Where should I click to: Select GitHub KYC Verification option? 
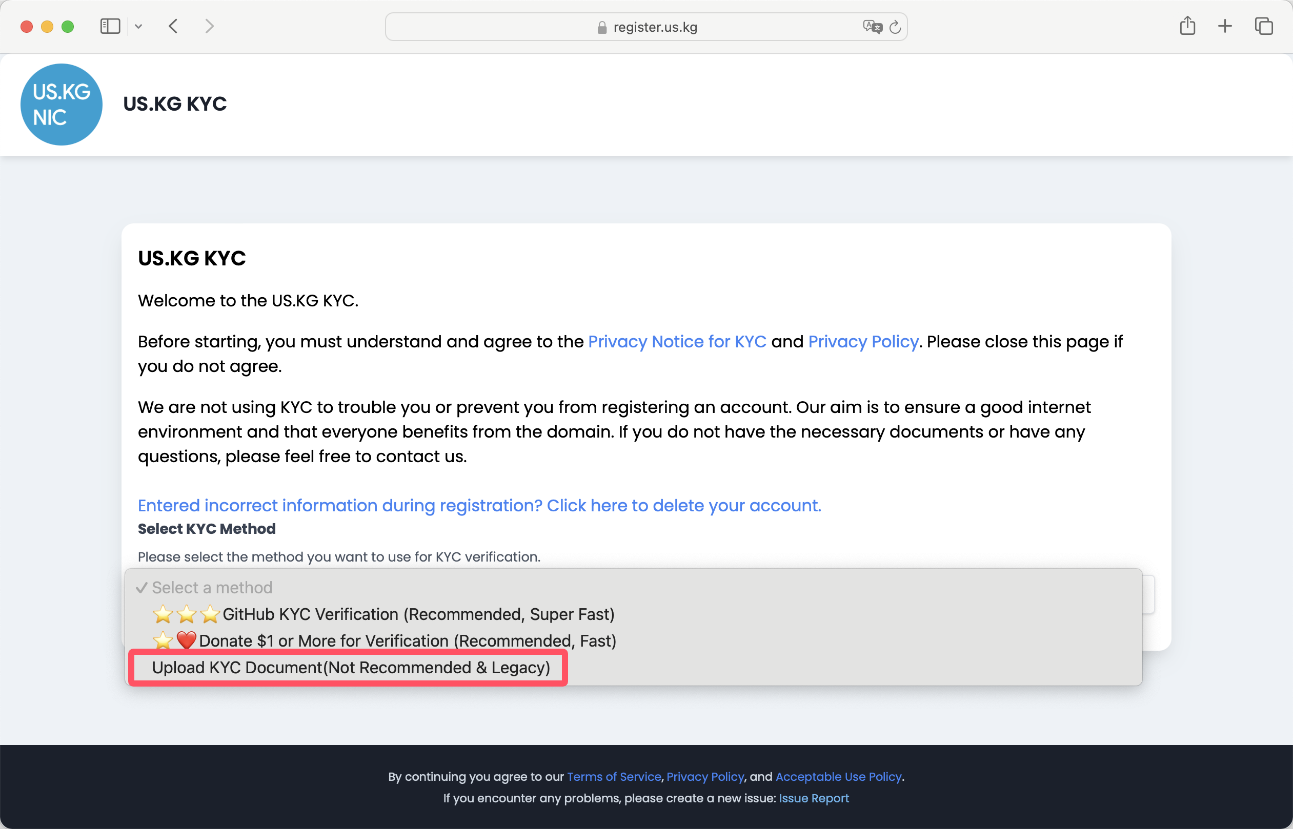point(633,614)
